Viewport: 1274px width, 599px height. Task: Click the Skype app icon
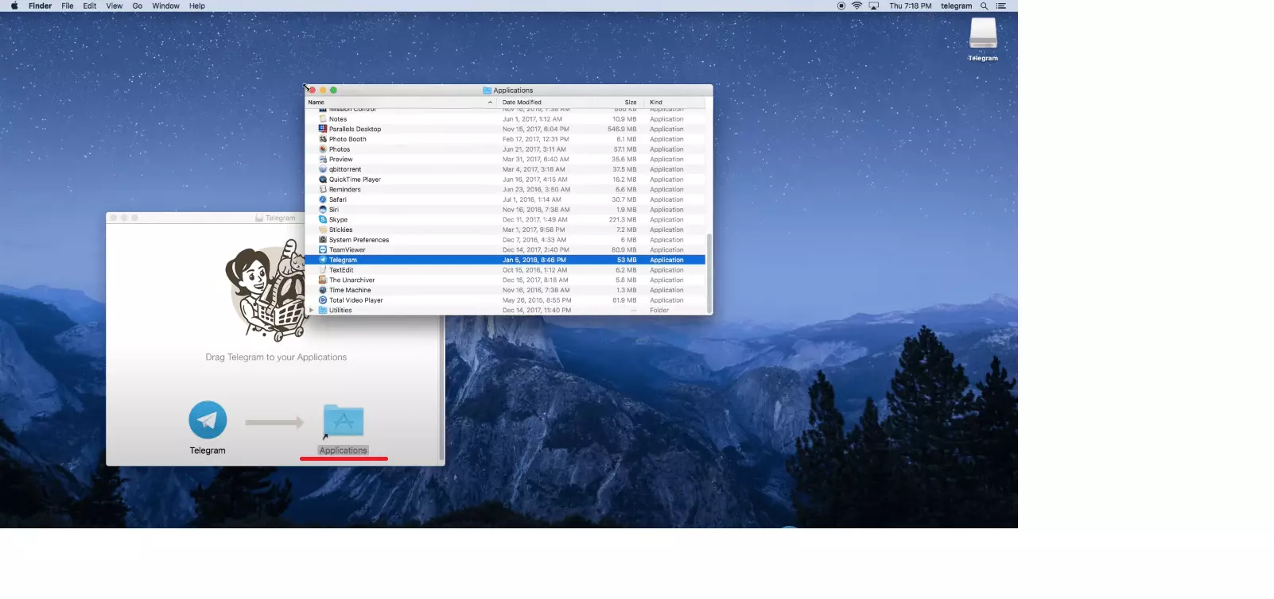point(323,219)
